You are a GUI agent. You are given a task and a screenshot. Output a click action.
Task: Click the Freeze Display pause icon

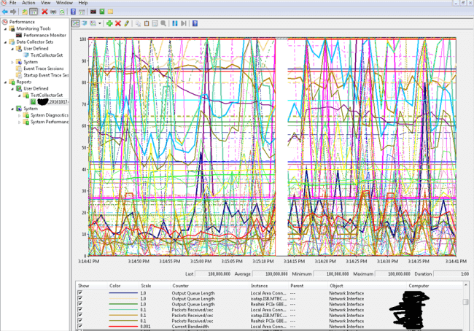pyautogui.click(x=174, y=23)
